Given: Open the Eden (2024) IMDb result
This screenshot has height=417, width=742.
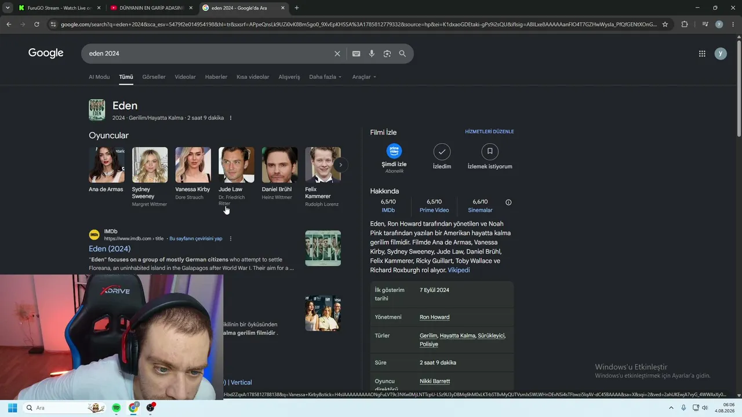Looking at the screenshot, I should point(110,249).
